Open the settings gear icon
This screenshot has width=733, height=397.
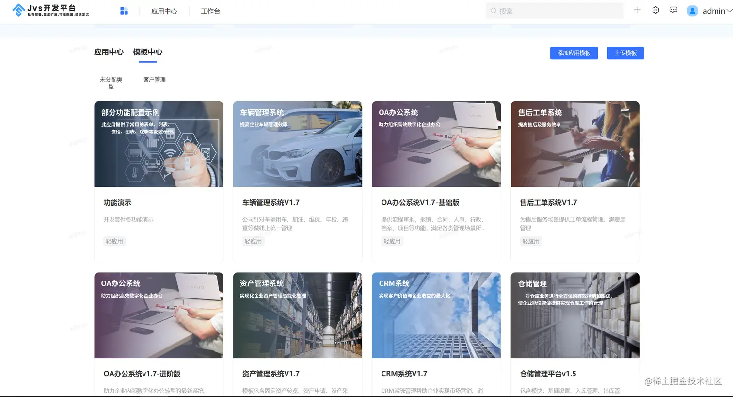coord(655,10)
